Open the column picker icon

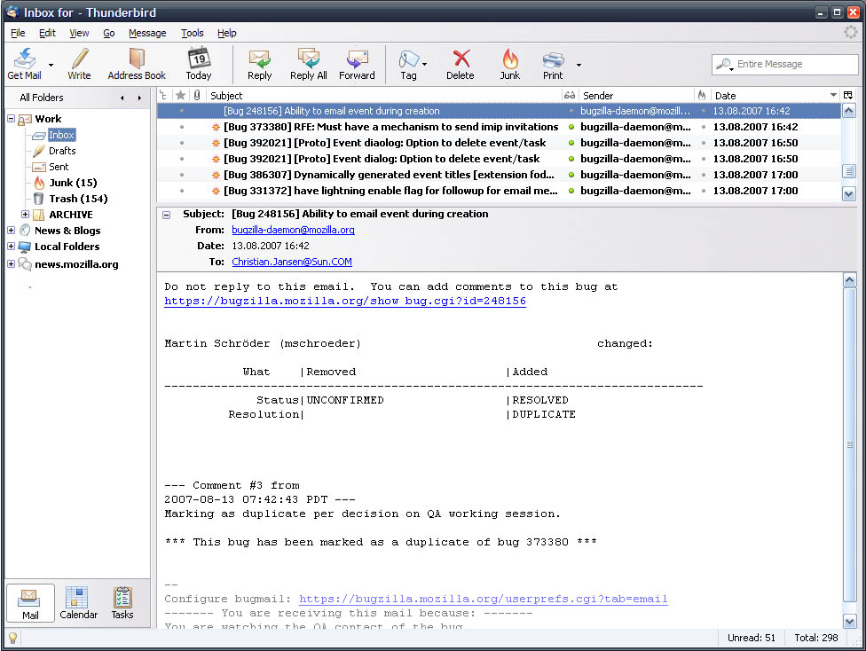pyautogui.click(x=848, y=96)
